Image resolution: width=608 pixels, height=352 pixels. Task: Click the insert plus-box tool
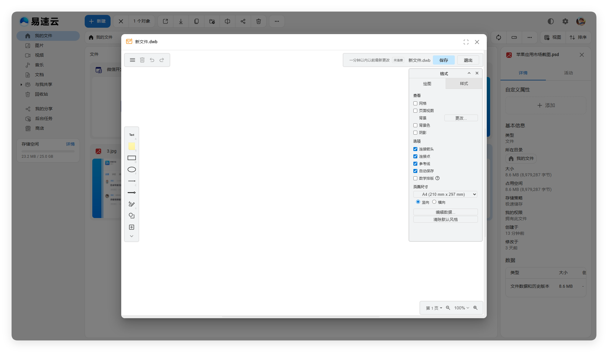pyautogui.click(x=132, y=227)
